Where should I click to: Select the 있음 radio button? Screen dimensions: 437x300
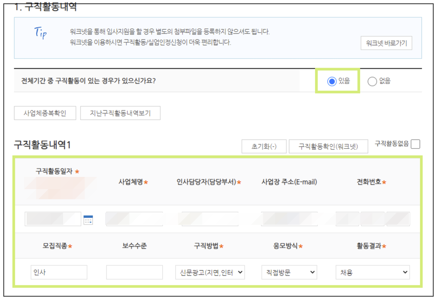point(332,81)
